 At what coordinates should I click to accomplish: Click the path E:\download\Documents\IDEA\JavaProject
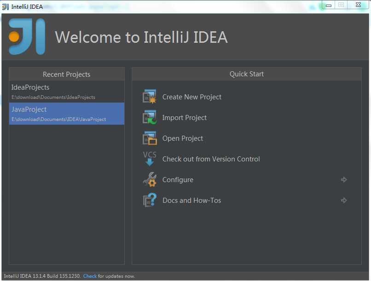[x=58, y=120]
